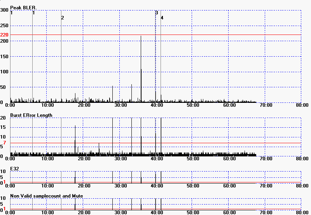311x215 pixels.
Task: Click the 30:00 label under E32 chart
Action: coord(119,186)
